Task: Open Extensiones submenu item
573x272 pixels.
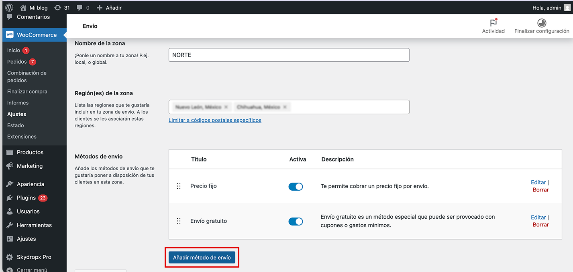Action: [22, 137]
